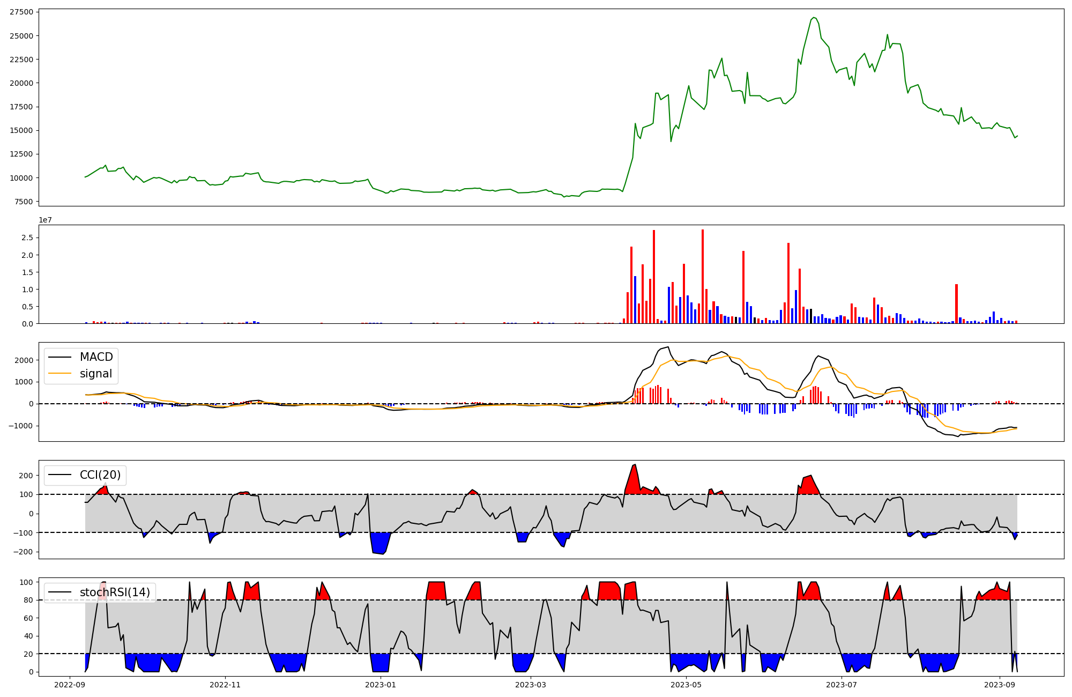Click the 2023-09 x-axis date label
Image resolution: width=1072 pixels, height=697 pixels.
click(1000, 685)
